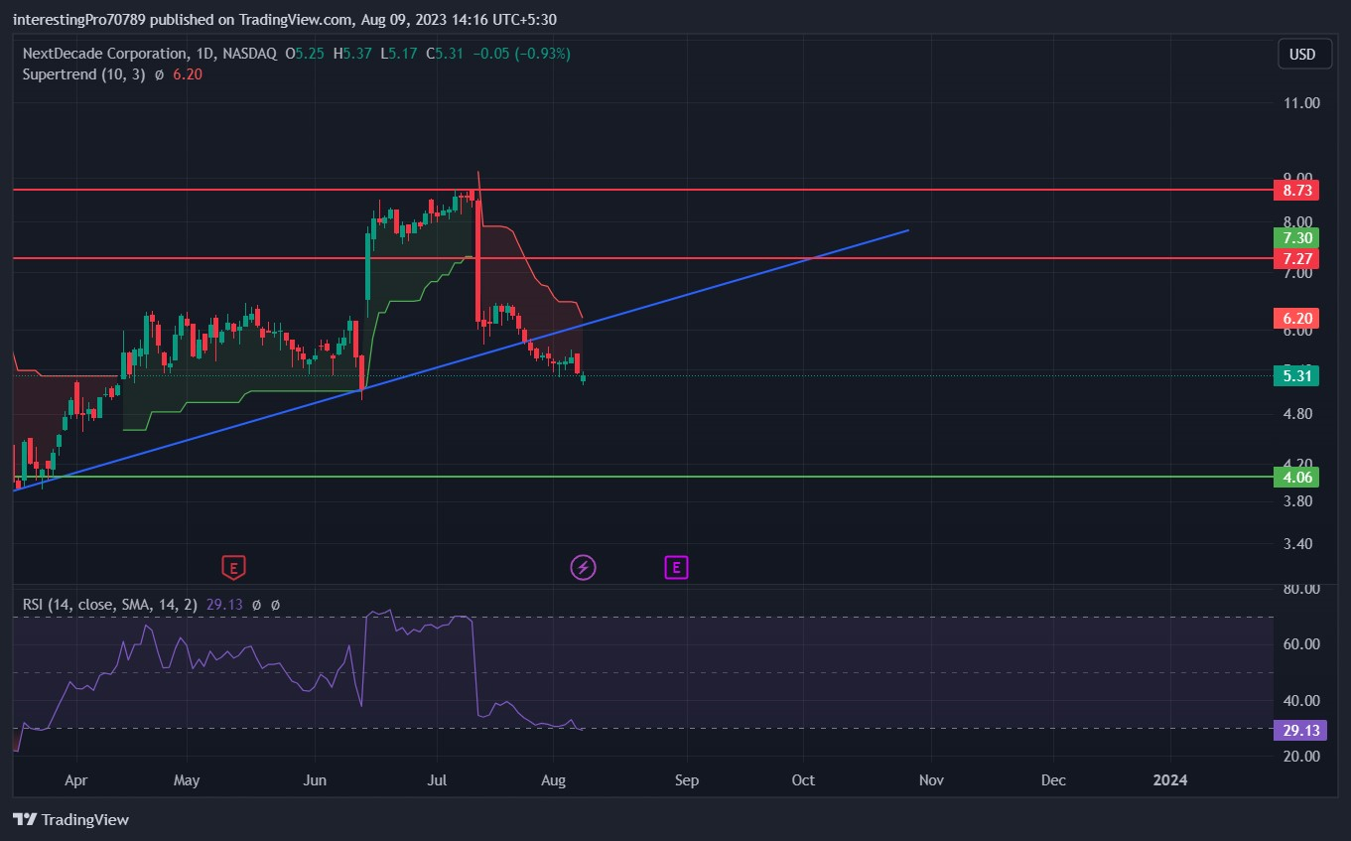This screenshot has width=1351, height=841.
Task: Click the C5.31 close value in legend
Action: coord(443,54)
